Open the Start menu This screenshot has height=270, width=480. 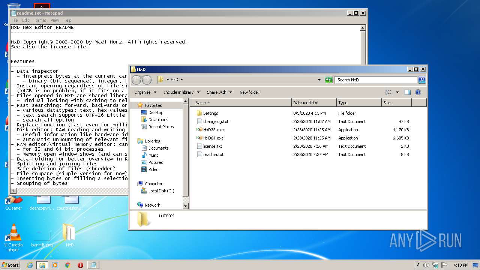coord(10,265)
